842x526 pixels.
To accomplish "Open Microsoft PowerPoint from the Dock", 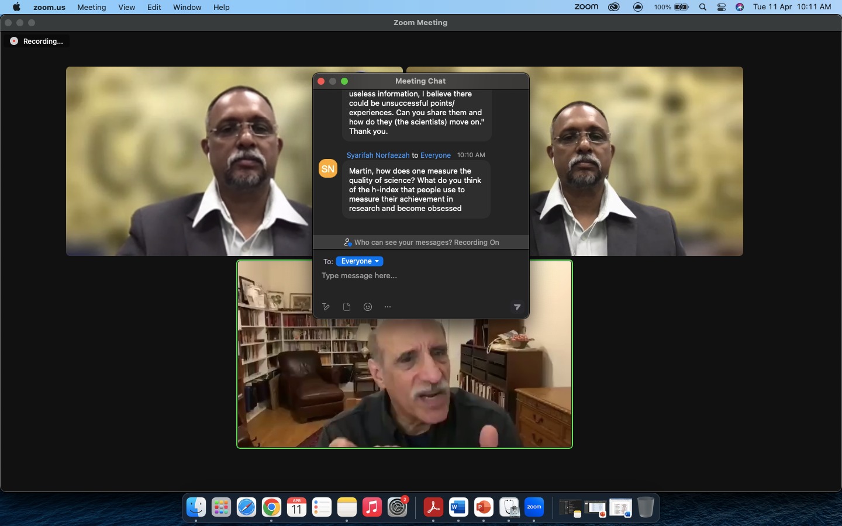I will [484, 507].
